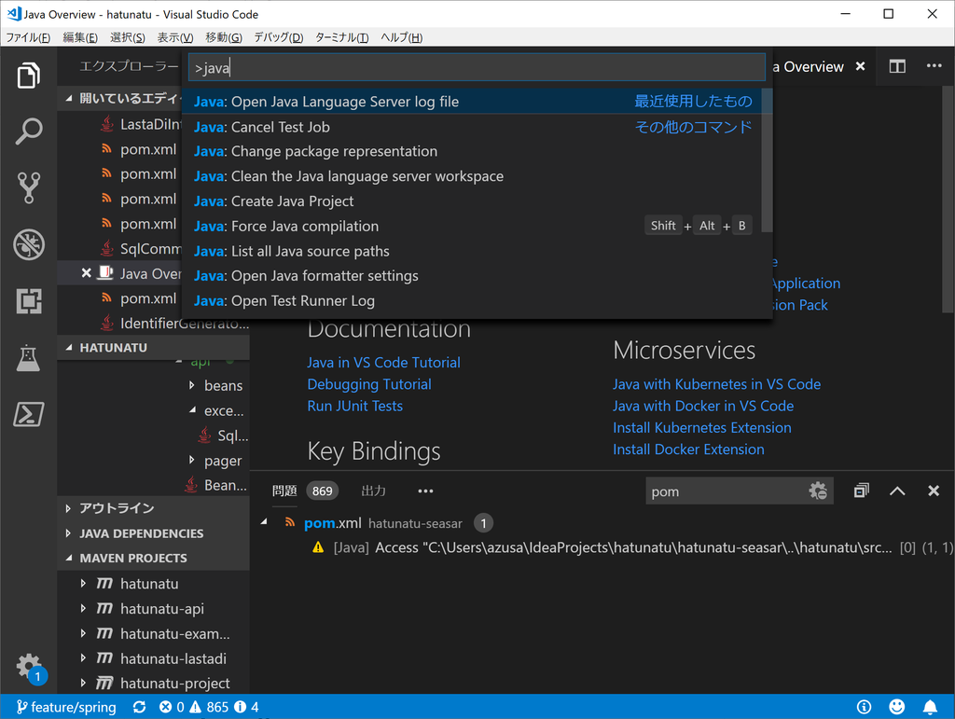955x719 pixels.
Task: Maximize the panel with the chevron up icon
Action: click(897, 491)
